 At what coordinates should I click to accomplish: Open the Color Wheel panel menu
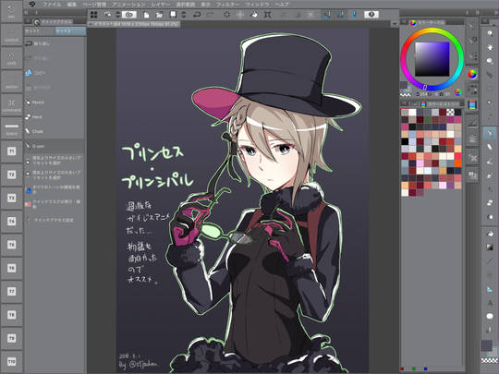(404, 22)
